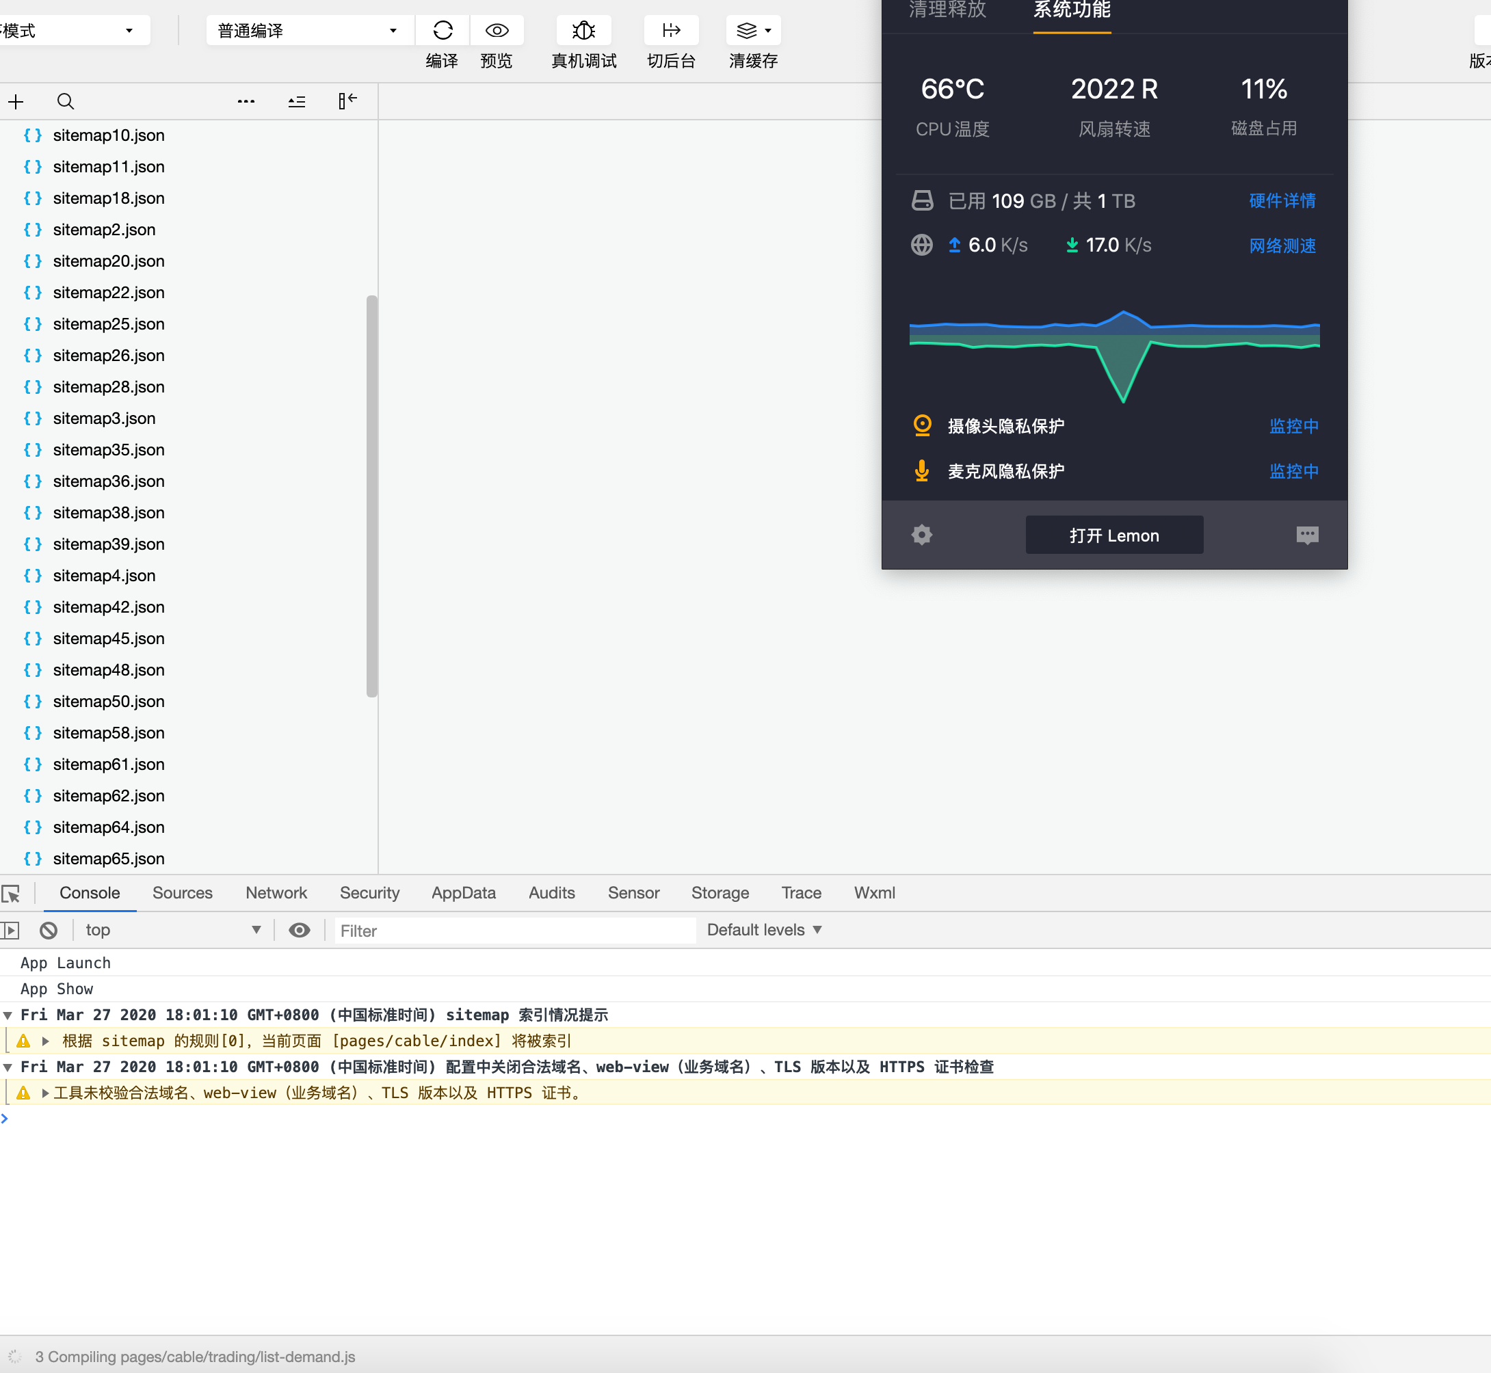Click the preview eye icon

pos(497,31)
